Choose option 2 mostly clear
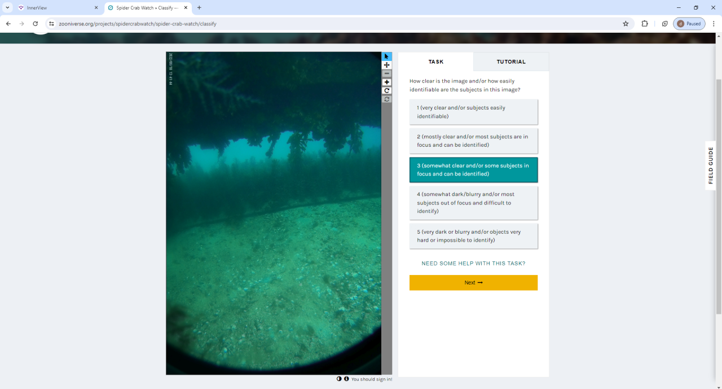Screen dimensions: 722x389 [473, 141]
